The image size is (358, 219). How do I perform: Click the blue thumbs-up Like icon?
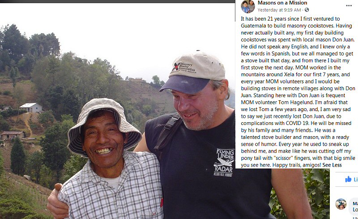coord(348,179)
